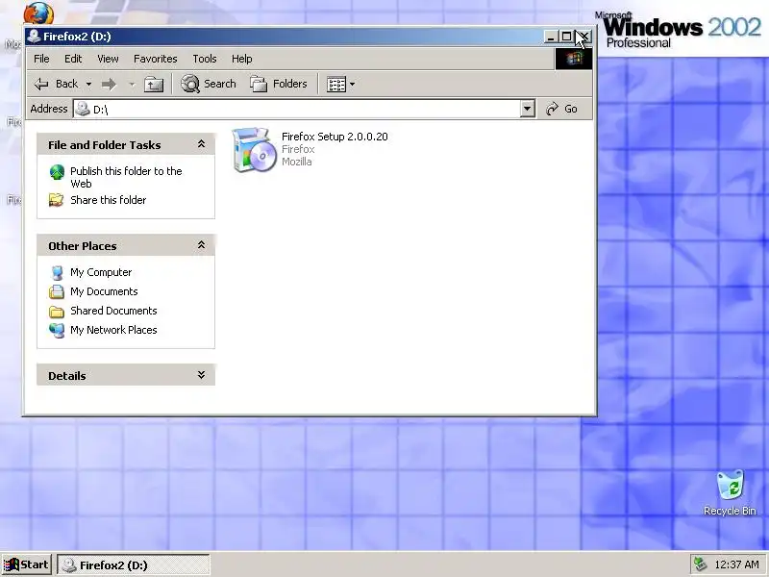
Task: Show the Folders tree pane
Action: tap(279, 84)
